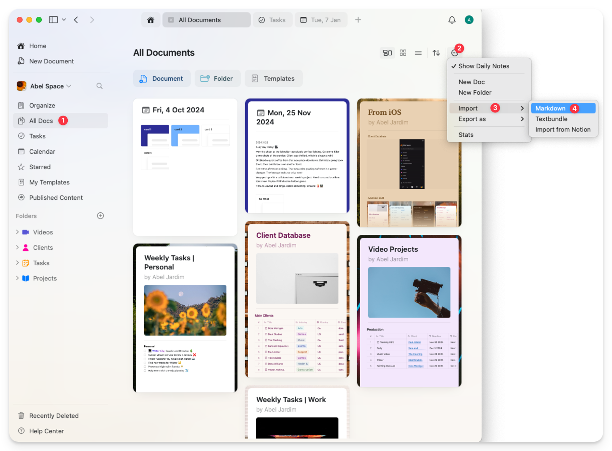This screenshot has width=612, height=451.
Task: Switch to the Tue, 7 Jan tab
Action: pyautogui.click(x=320, y=20)
